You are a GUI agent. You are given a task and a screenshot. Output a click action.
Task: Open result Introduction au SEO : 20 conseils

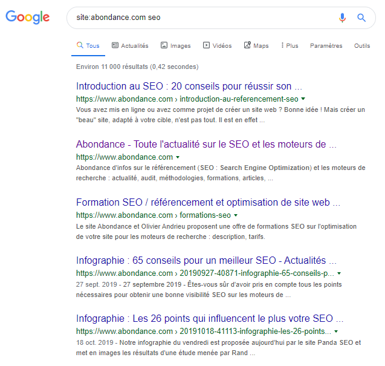click(189, 87)
